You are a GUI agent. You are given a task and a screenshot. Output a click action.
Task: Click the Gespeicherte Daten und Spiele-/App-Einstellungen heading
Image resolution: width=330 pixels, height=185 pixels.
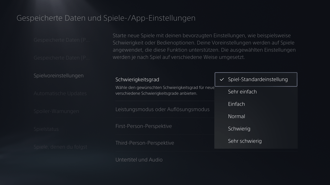click(x=106, y=18)
